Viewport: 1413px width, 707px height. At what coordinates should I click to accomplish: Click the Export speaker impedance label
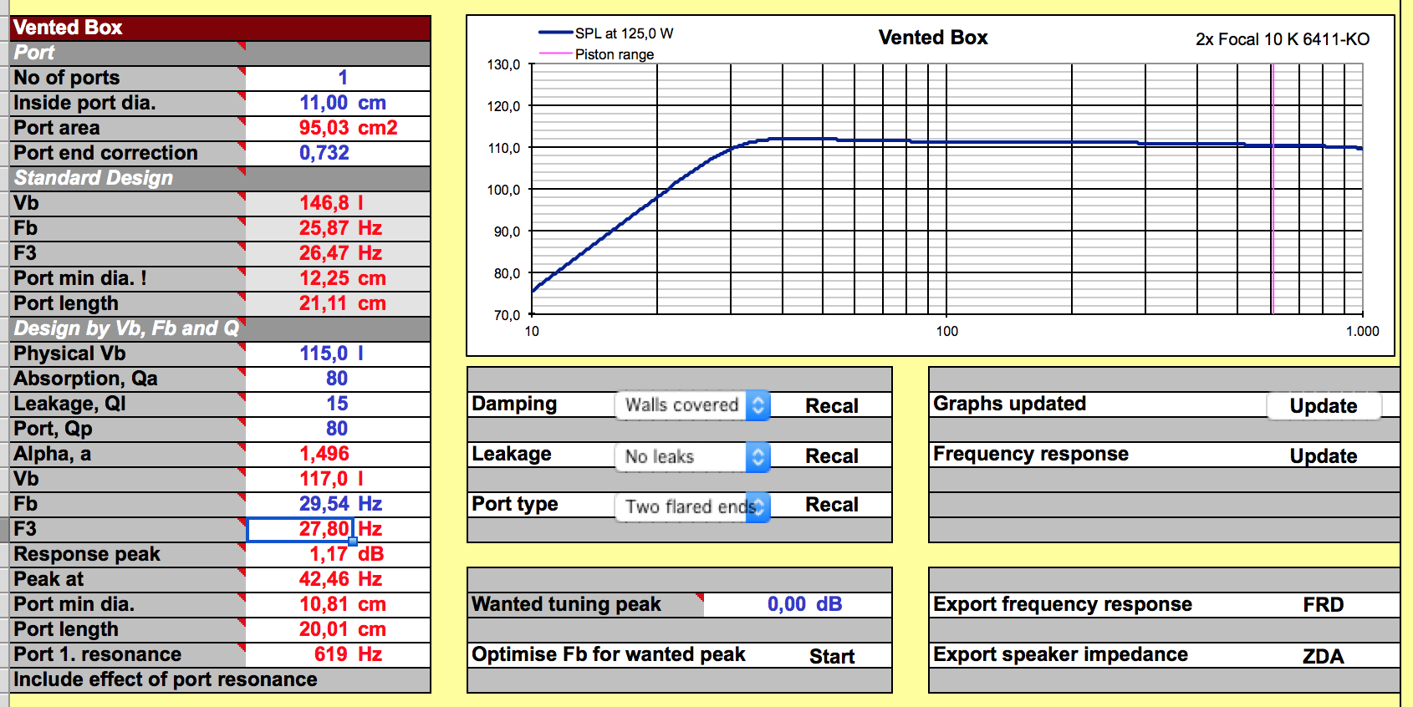(1060, 654)
